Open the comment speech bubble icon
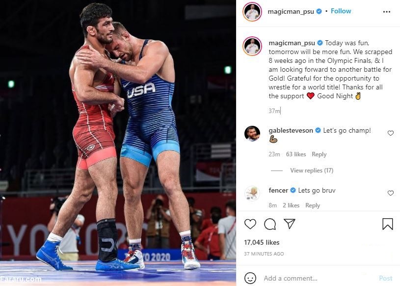The image size is (400, 286). (270, 224)
